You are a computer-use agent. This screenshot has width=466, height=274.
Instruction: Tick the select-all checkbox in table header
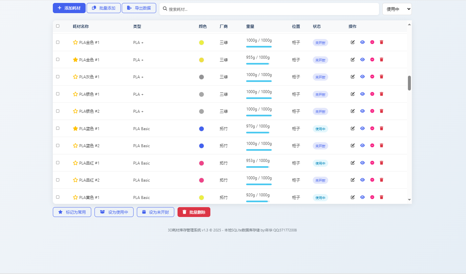click(x=58, y=26)
